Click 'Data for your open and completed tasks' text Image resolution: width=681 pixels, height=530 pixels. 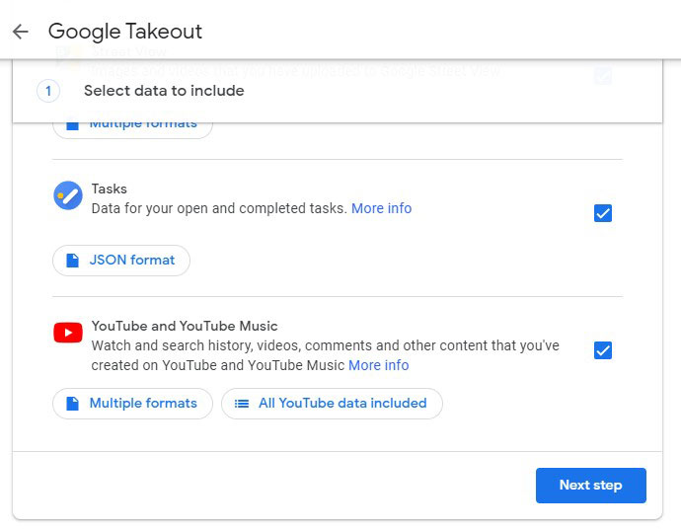(x=219, y=208)
